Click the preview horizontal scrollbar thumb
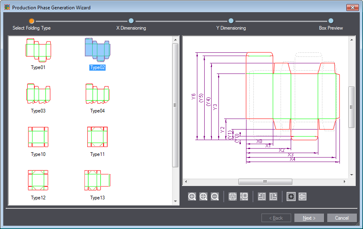The width and height of the screenshot is (363, 229). (265, 181)
